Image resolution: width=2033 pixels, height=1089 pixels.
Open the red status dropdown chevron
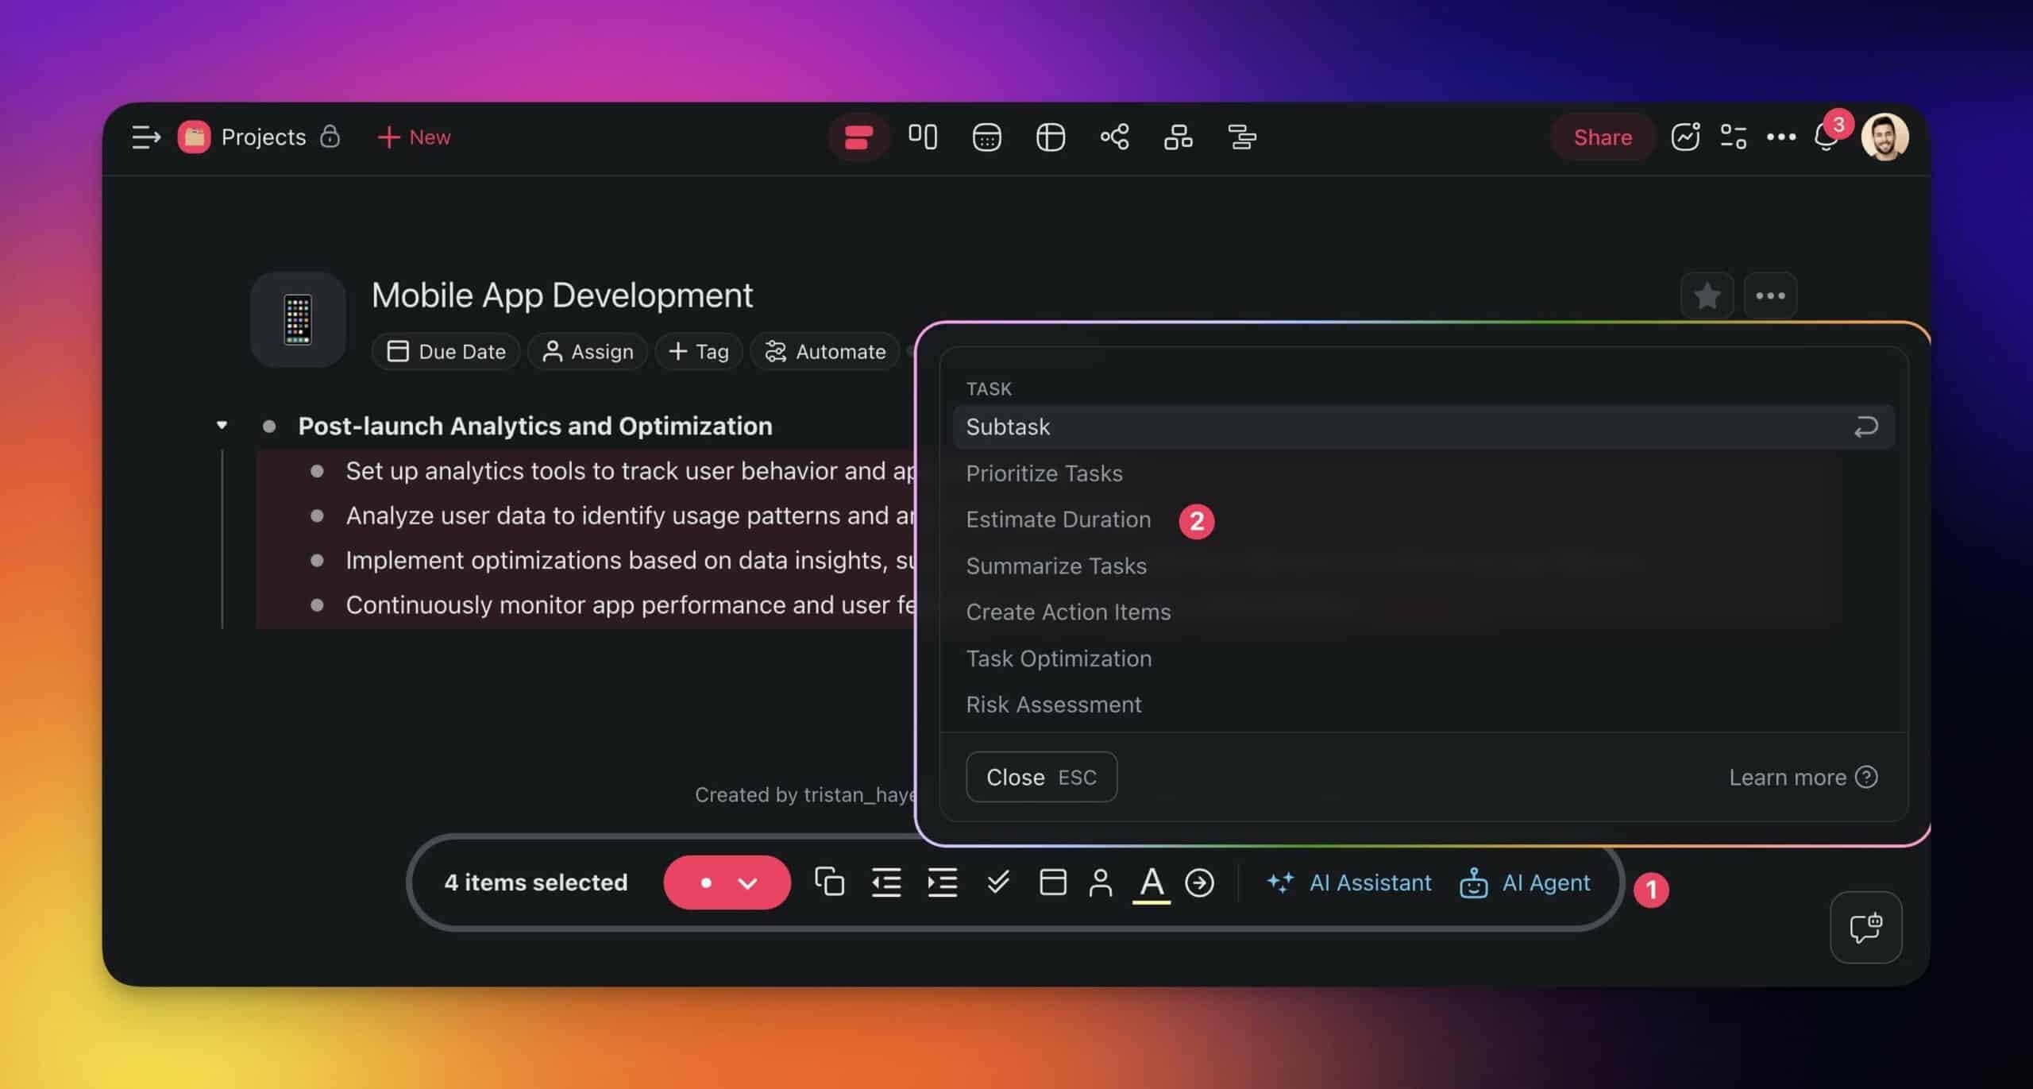pyautogui.click(x=747, y=882)
